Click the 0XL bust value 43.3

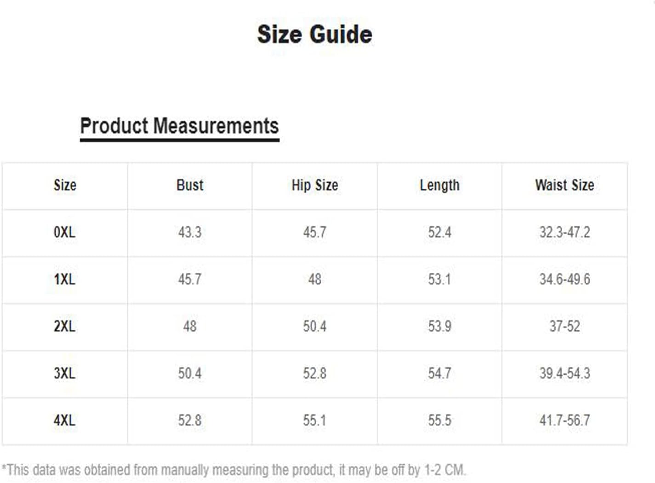190,232
